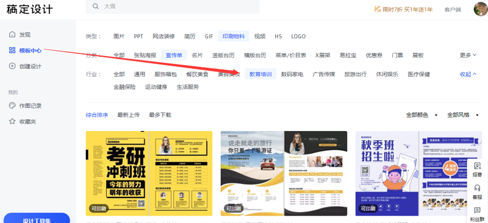
Task: Filter industry by 休闲娱乐
Action: [x=387, y=74]
